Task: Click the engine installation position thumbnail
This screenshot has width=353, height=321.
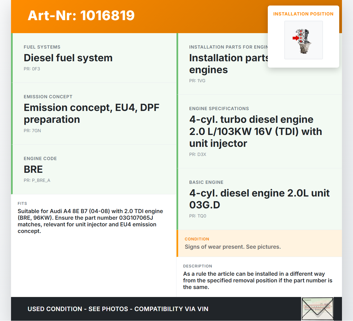Action: point(304,40)
